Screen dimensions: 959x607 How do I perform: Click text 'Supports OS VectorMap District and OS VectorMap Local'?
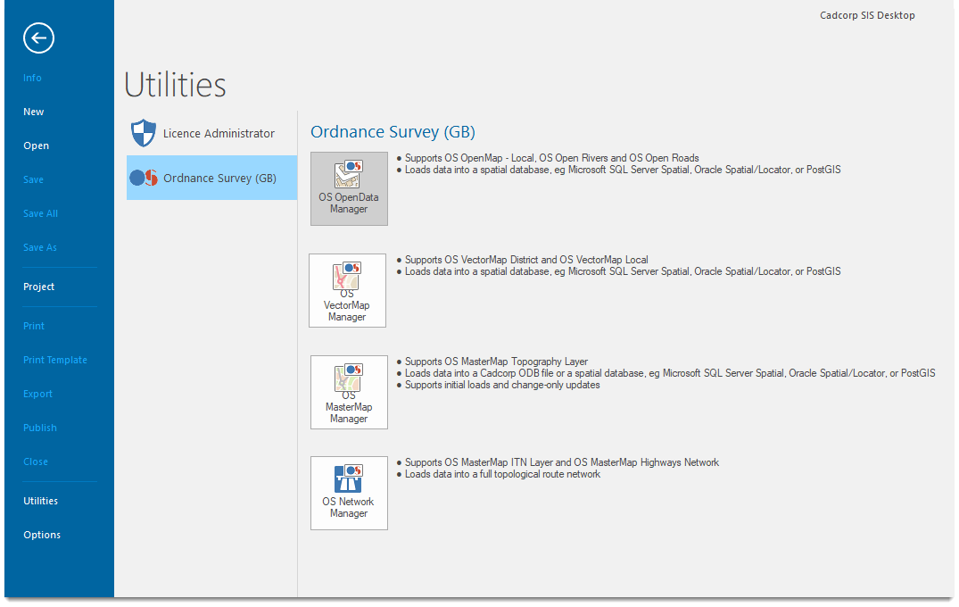click(x=526, y=260)
